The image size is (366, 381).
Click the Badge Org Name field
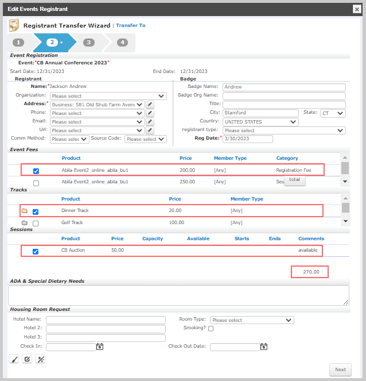pyautogui.click(x=284, y=96)
